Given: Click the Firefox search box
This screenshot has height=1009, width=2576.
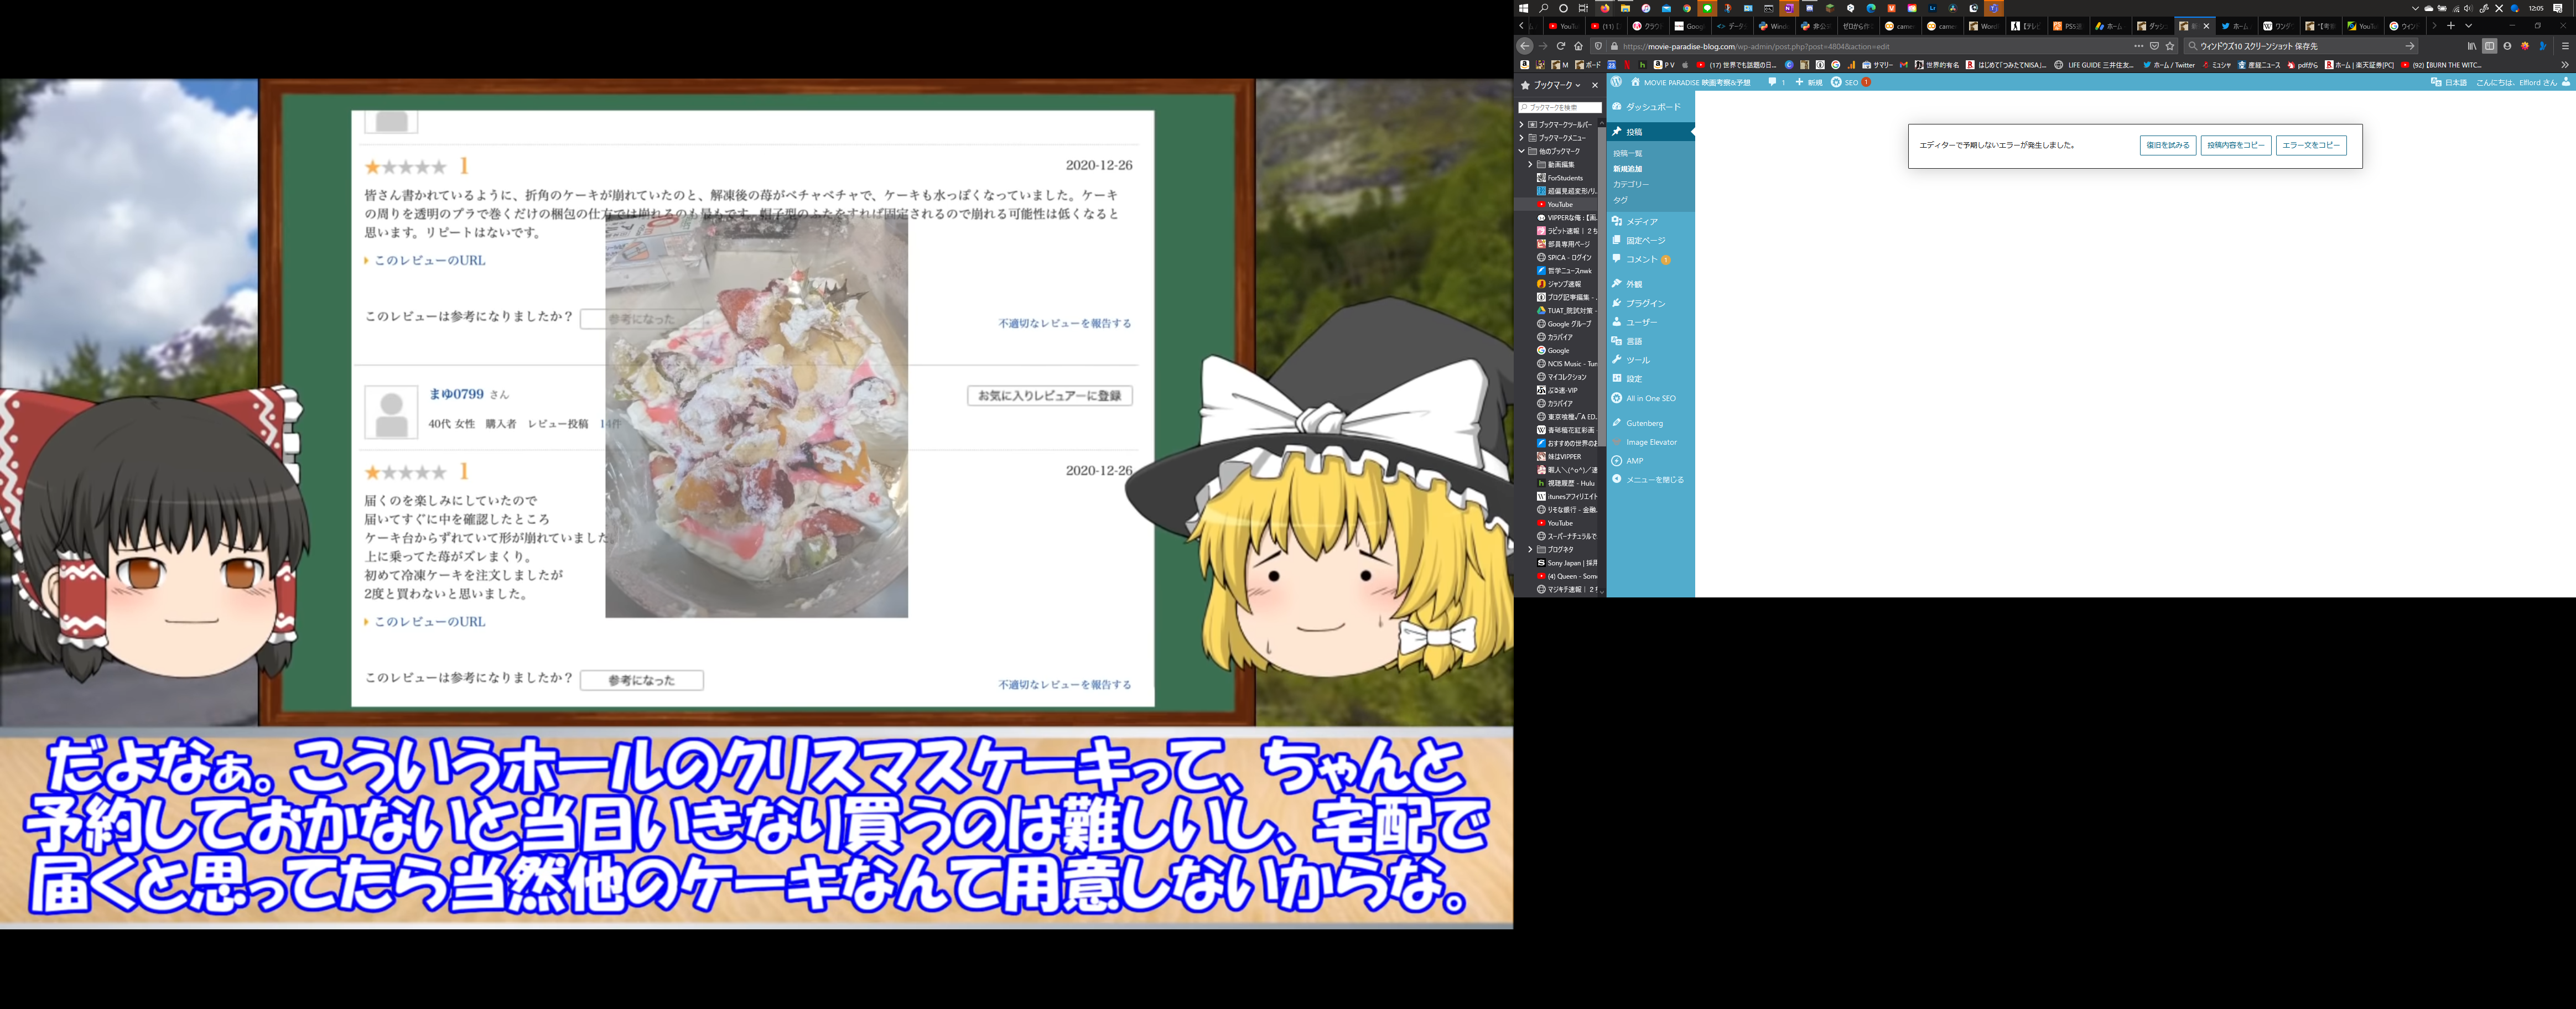Looking at the screenshot, I should click(2301, 46).
